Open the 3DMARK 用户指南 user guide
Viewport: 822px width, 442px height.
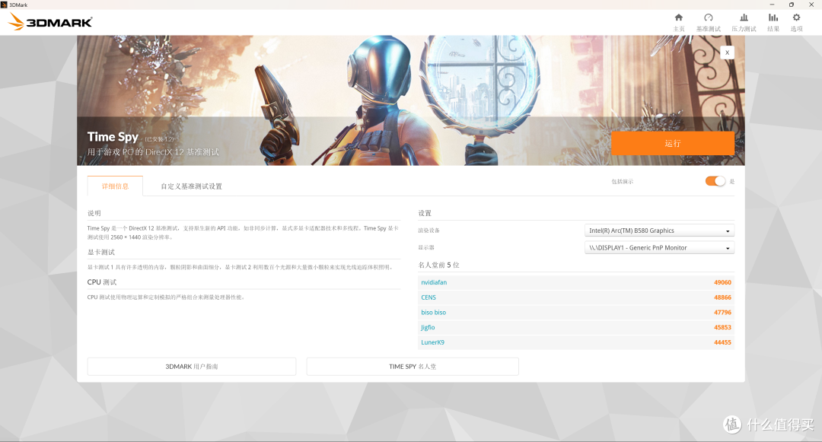(192, 367)
